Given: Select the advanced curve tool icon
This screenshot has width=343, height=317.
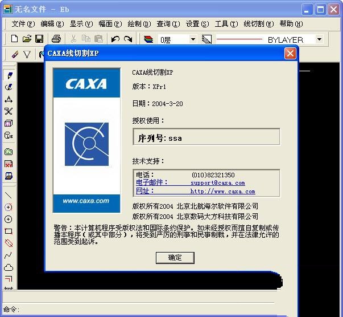Looking at the screenshot, I should point(9,87).
